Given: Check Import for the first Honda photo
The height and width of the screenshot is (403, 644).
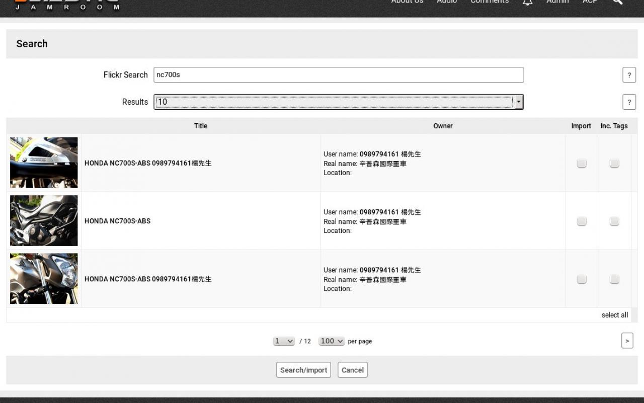Looking at the screenshot, I should point(582,163).
